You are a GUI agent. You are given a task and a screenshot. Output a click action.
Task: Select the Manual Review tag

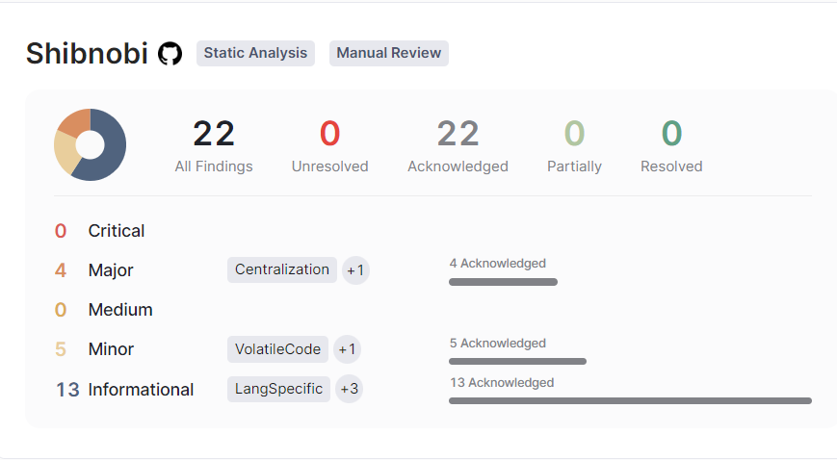(x=388, y=53)
